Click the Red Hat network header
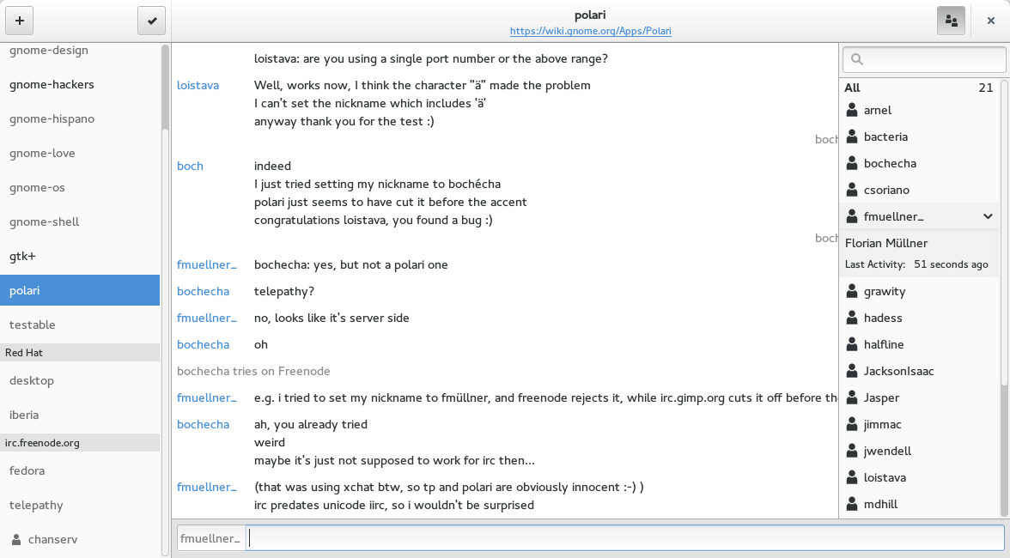The image size is (1010, 558). pos(80,352)
